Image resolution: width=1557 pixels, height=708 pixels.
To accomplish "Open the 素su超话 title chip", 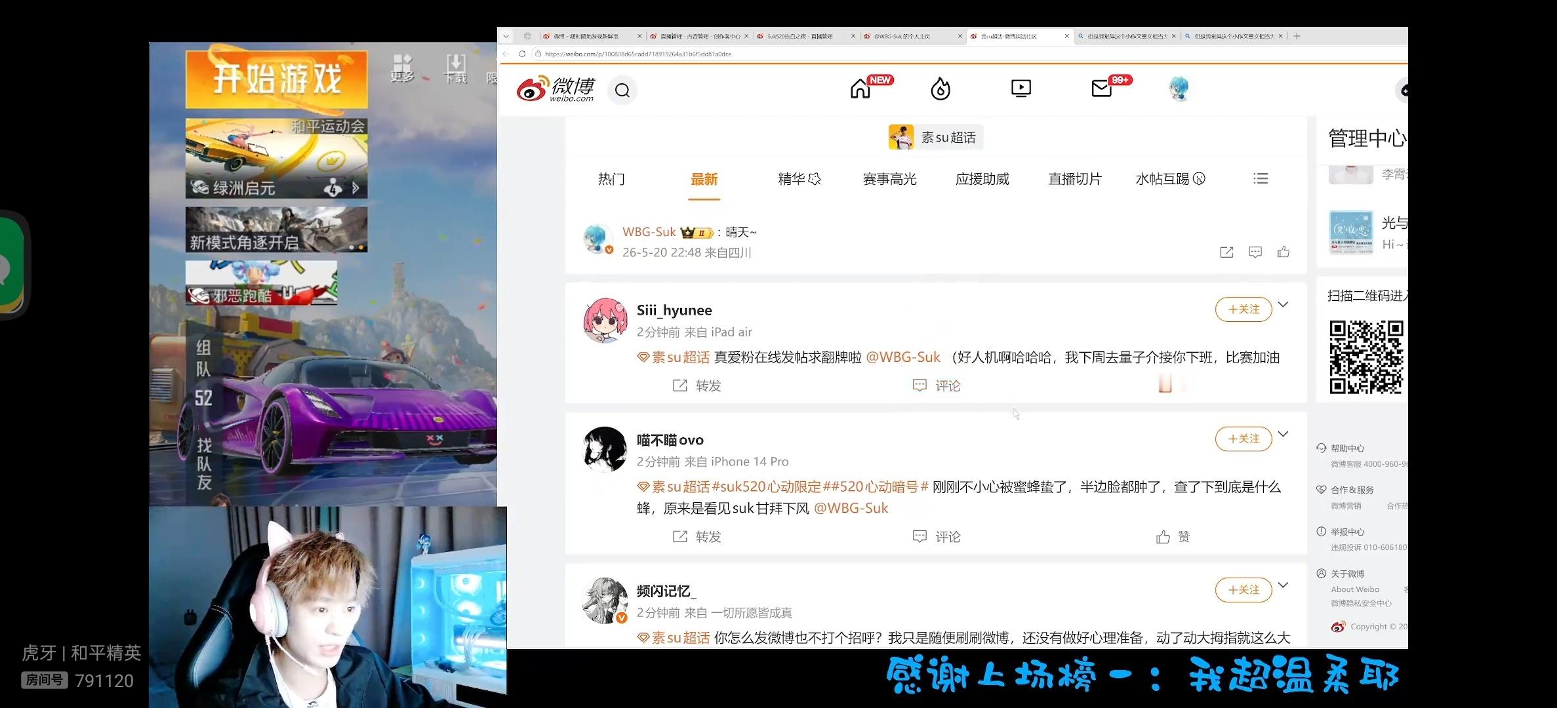I will coord(936,137).
